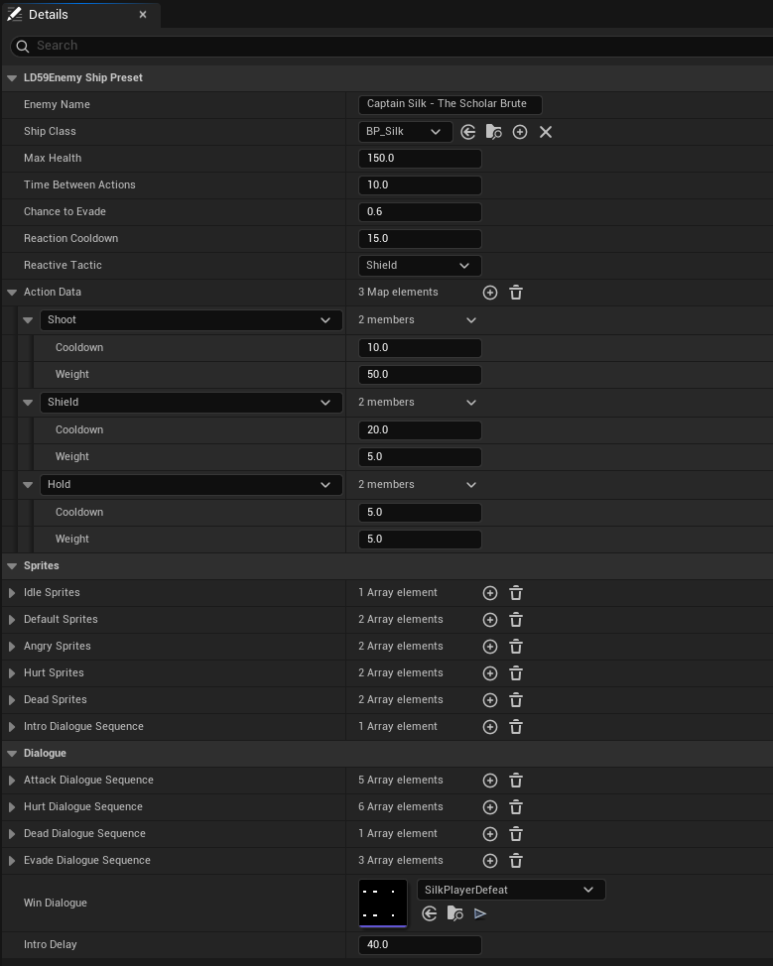Screen dimensions: 773x966
Task: Add element to Idle Sprites array
Action: click(x=490, y=593)
